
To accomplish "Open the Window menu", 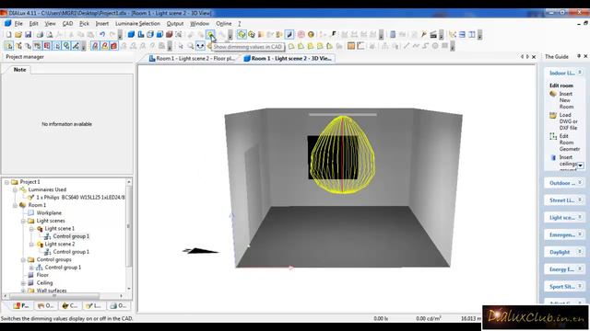I will (x=199, y=23).
